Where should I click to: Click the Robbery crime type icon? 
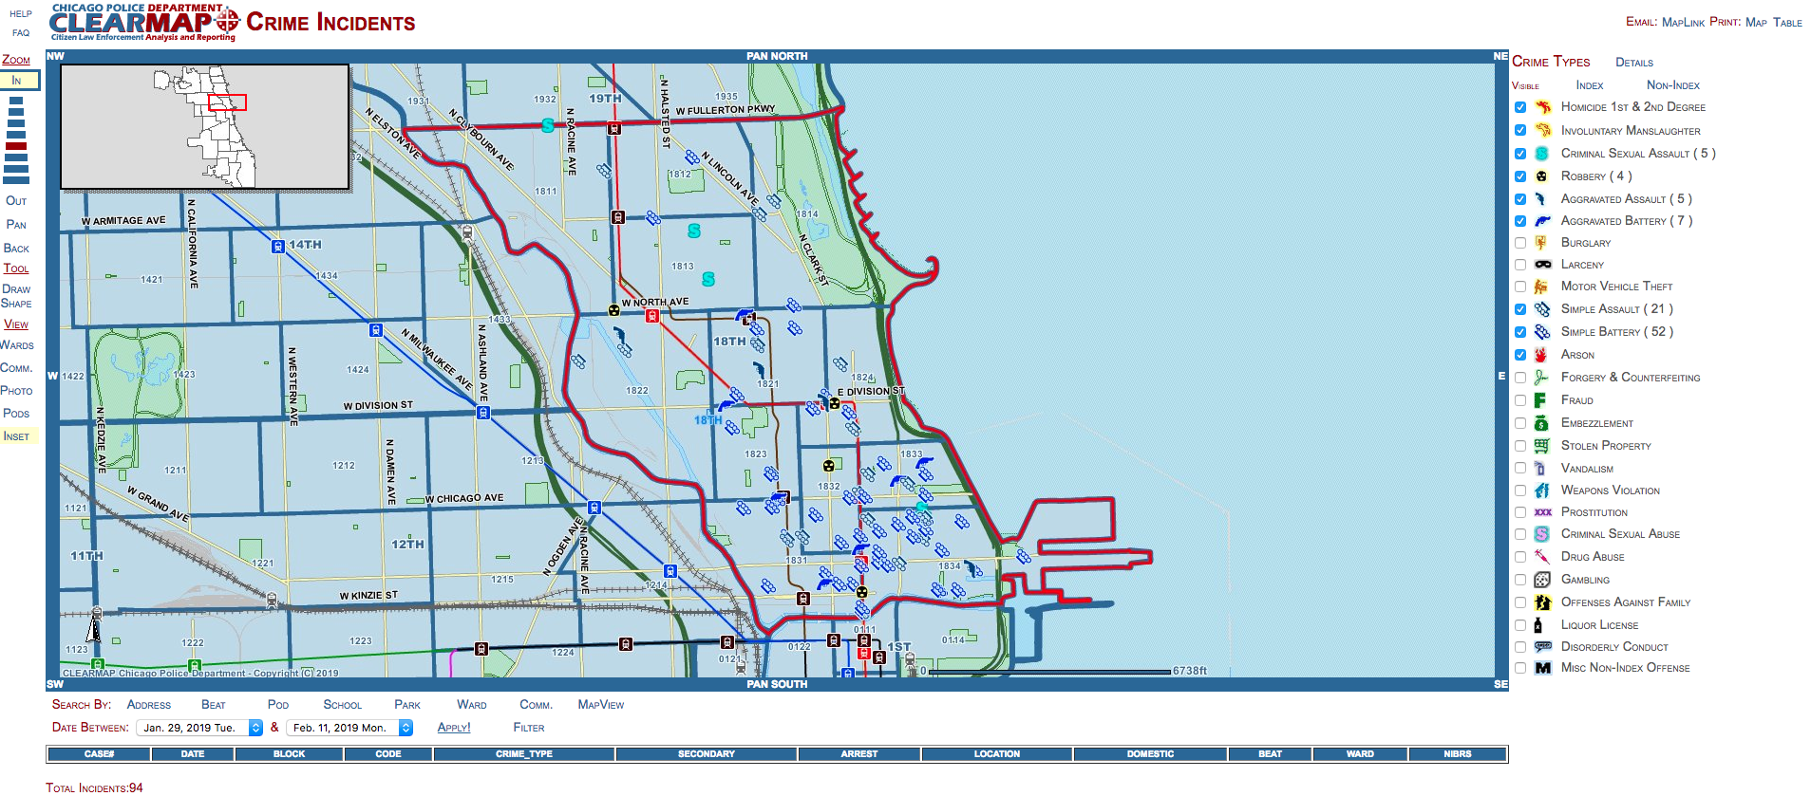(1542, 176)
